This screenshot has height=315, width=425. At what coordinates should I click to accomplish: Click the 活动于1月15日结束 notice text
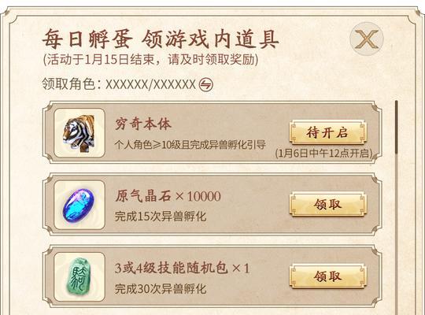150,59
